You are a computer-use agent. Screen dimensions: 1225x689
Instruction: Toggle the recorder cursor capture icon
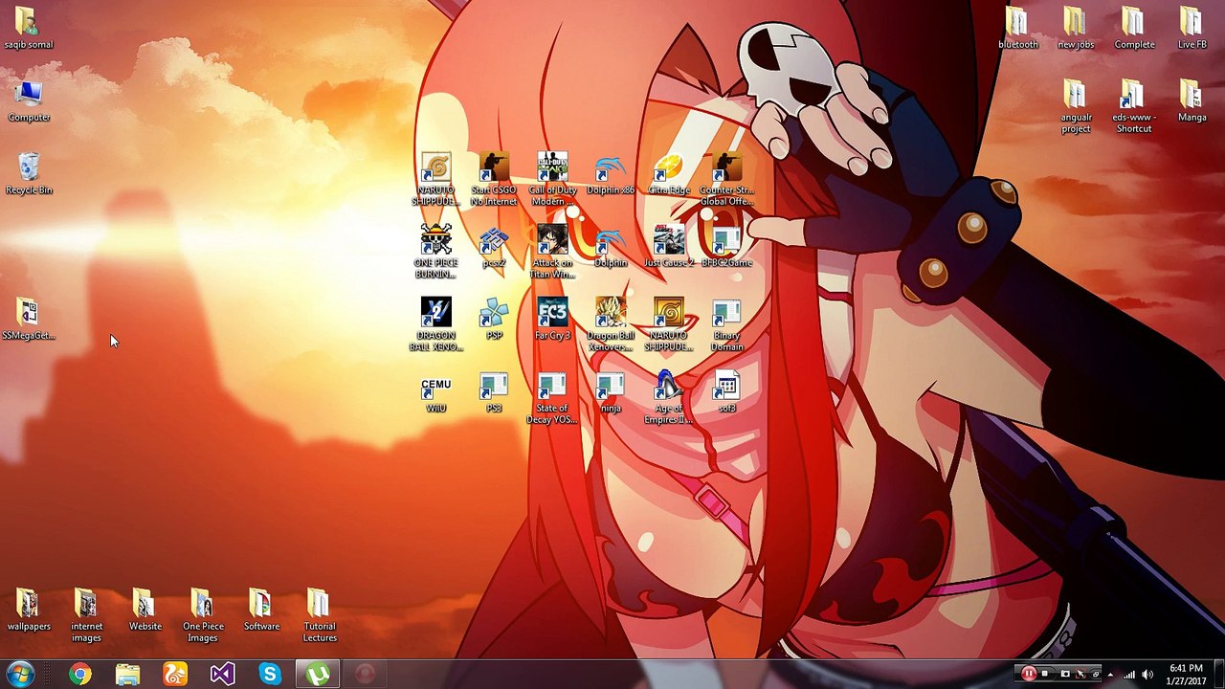tap(1080, 674)
